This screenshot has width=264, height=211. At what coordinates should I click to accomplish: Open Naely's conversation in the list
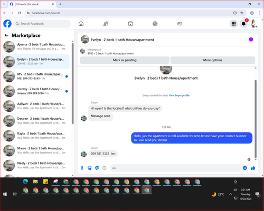tap(36, 165)
